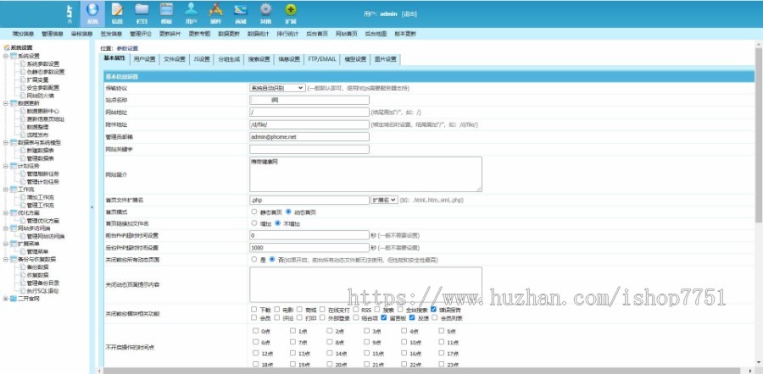The width and height of the screenshot is (763, 374).
Task: Click the 系统设置 root home icon
Action: pyautogui.click(x=7, y=47)
